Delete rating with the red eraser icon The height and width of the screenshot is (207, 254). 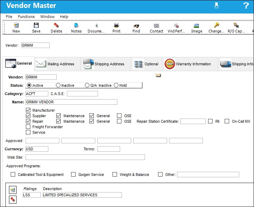click(x=13, y=199)
